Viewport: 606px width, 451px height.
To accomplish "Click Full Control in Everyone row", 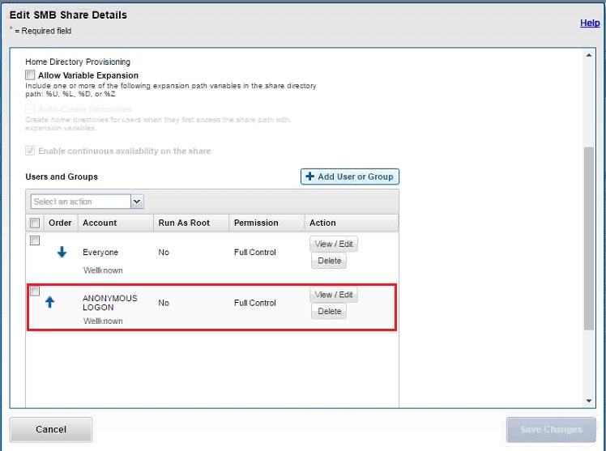I will [x=254, y=252].
